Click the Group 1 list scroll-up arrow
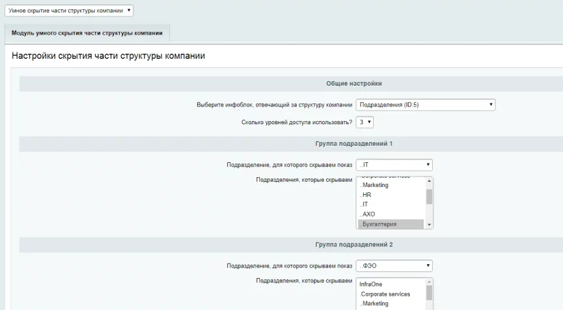This screenshot has height=310, width=563. click(x=429, y=181)
